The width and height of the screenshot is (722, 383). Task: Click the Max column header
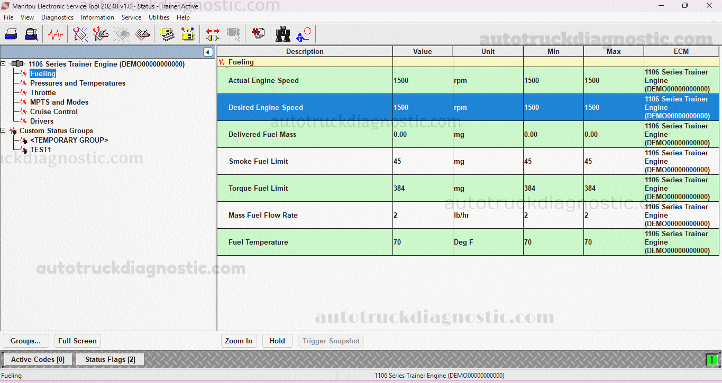614,51
